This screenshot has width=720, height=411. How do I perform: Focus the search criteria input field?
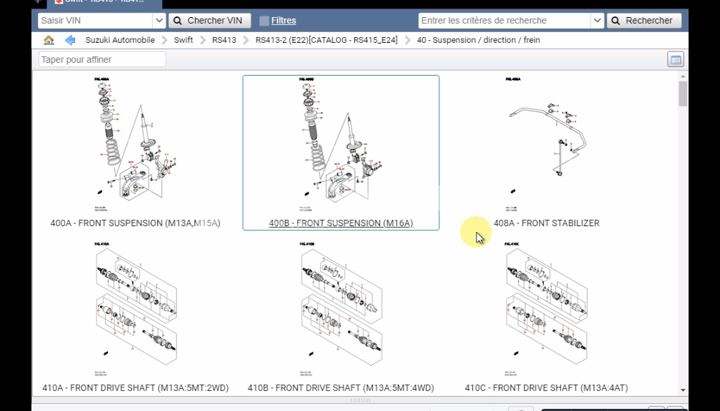(504, 21)
